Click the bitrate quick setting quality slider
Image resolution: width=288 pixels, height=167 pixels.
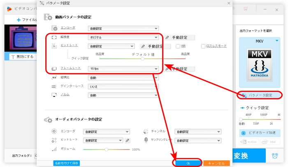pyautogui.click(x=142, y=59)
